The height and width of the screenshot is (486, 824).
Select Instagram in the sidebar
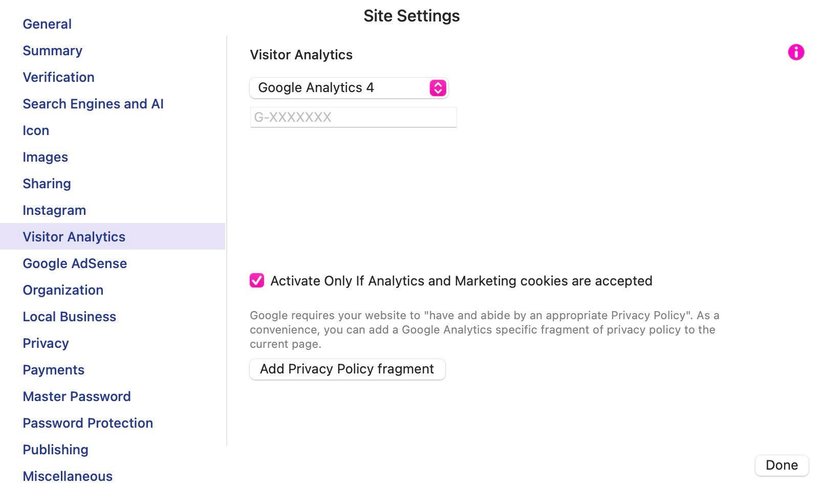54,210
